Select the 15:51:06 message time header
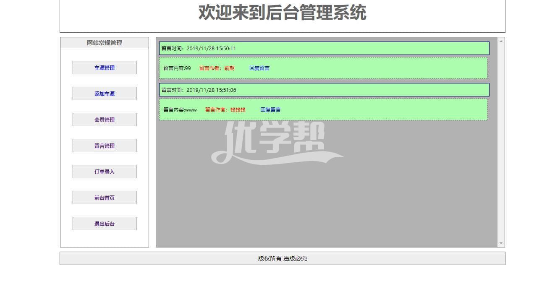Screen dimensions: 555x281 click(x=324, y=90)
